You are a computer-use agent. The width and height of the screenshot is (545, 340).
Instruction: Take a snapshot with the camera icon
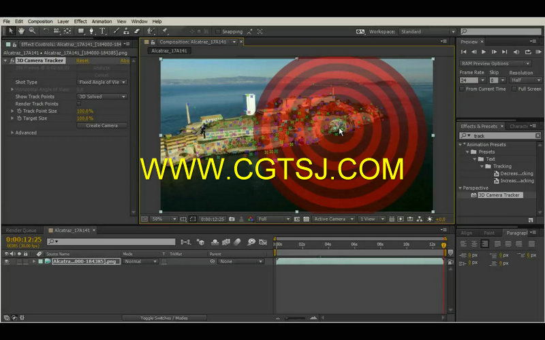point(232,219)
